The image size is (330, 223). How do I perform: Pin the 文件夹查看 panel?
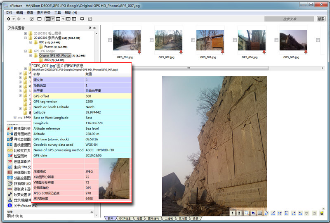pyautogui.click(x=90, y=28)
